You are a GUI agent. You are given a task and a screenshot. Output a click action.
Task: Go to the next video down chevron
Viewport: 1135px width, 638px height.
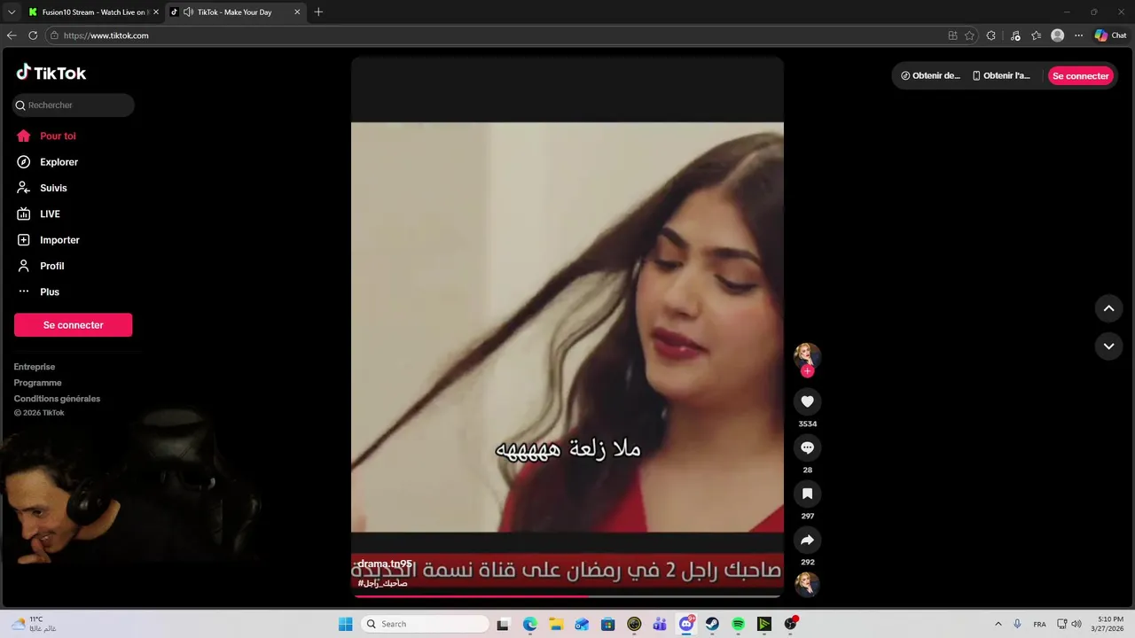pos(1108,346)
